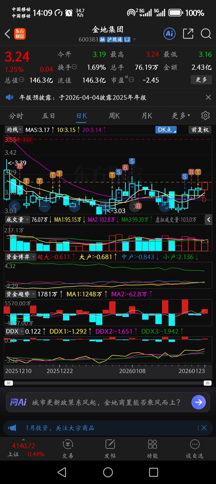Tap the Android back navigation triangle
The height and width of the screenshot is (484, 216).
pos(62,472)
